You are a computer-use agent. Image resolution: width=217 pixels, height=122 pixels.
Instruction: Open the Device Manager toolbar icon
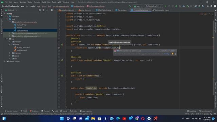tap(199, 6)
